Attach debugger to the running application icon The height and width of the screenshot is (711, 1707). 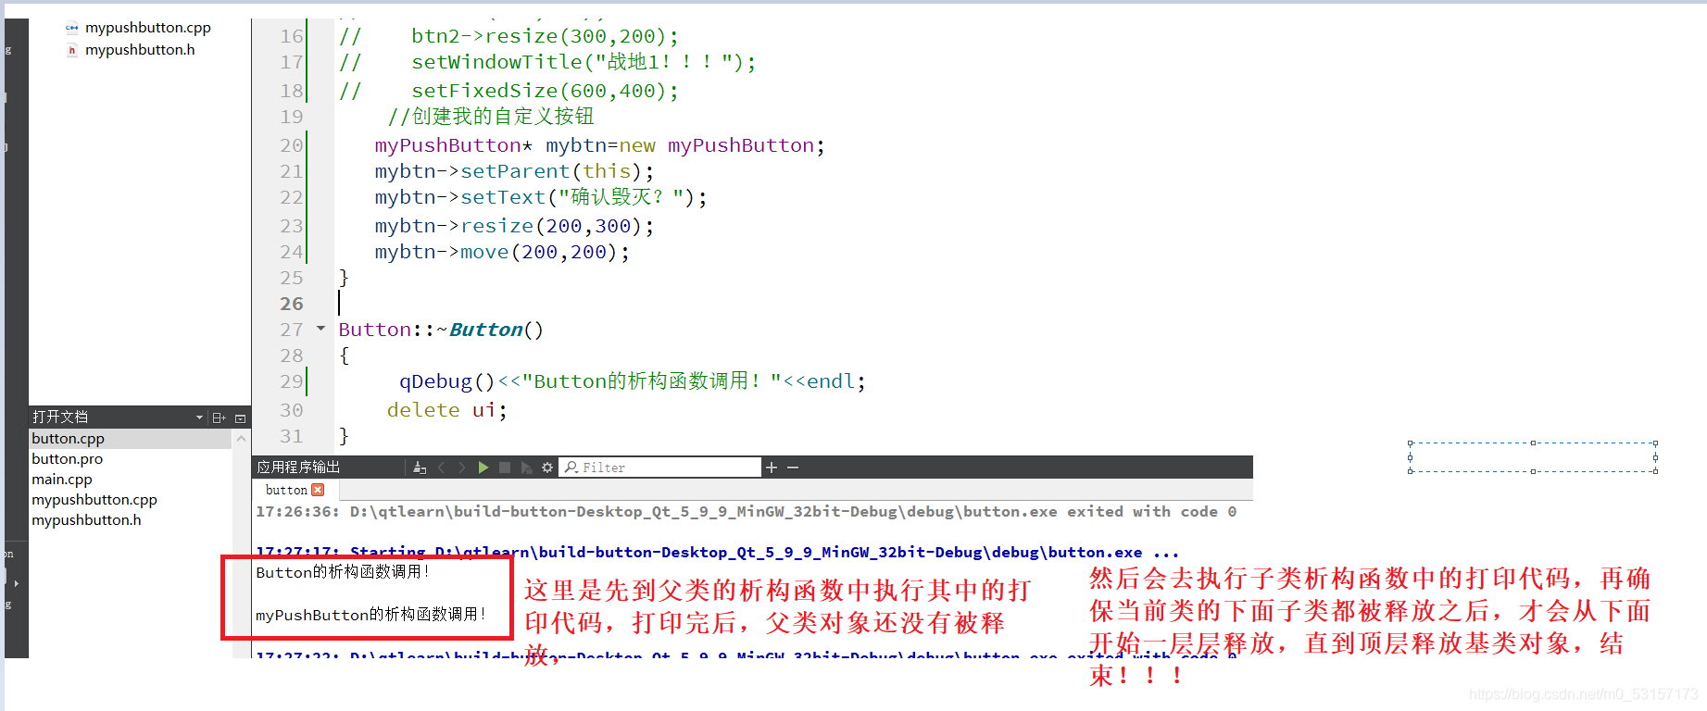coord(526,468)
